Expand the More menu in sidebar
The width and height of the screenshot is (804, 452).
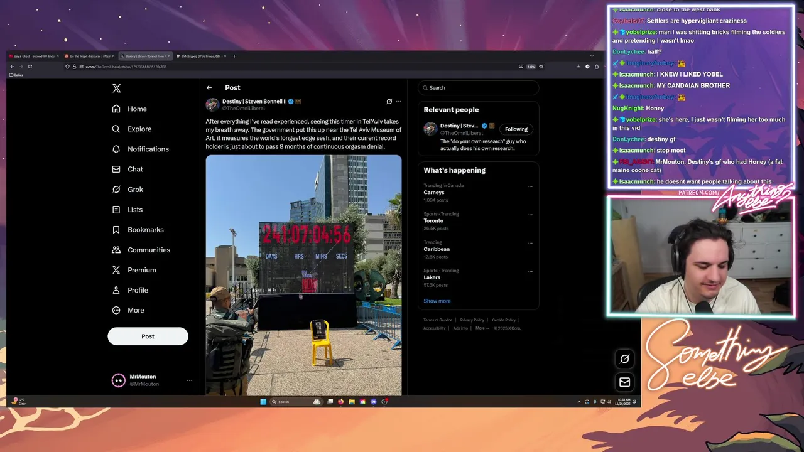tap(128, 310)
